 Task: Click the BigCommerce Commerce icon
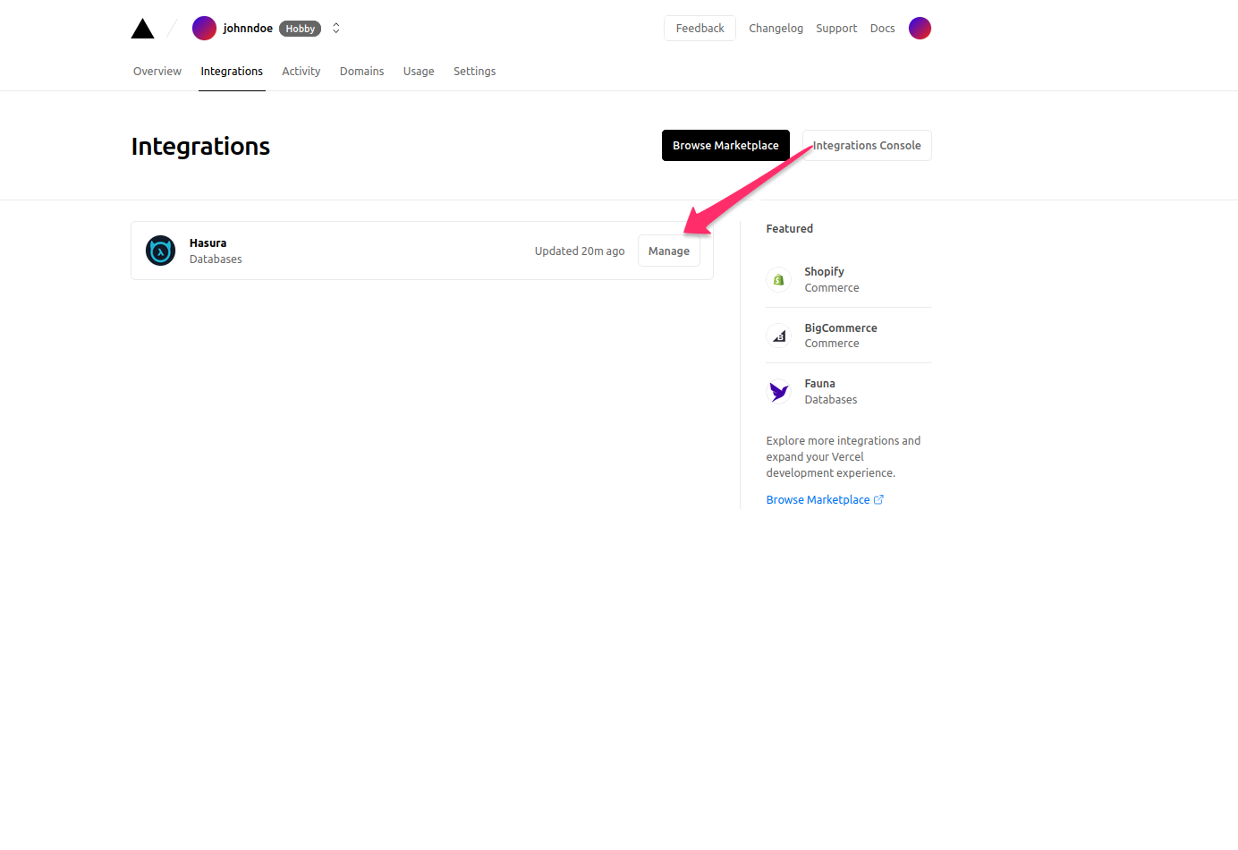coord(778,336)
